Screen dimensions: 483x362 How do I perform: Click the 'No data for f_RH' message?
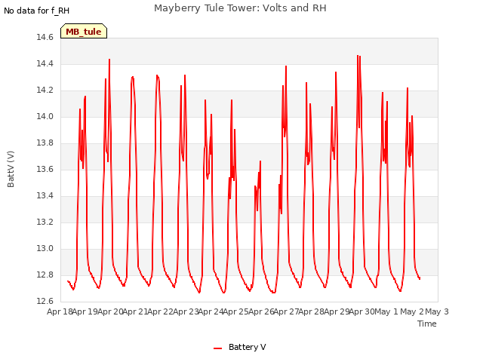37,11
